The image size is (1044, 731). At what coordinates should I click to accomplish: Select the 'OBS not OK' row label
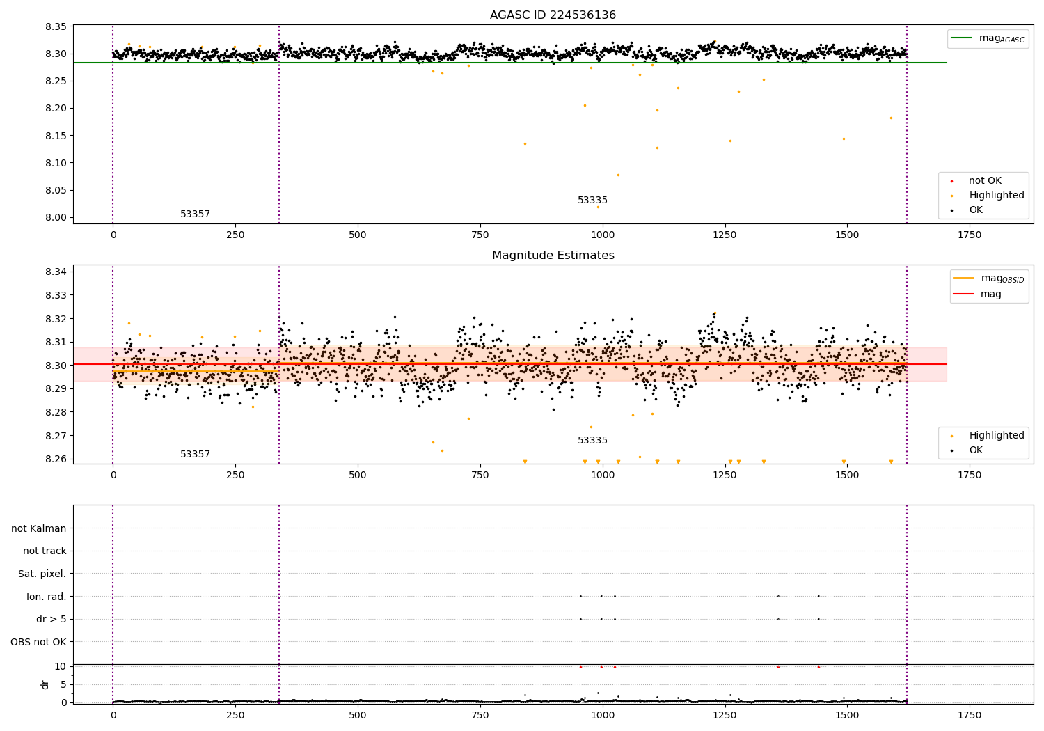(x=39, y=643)
